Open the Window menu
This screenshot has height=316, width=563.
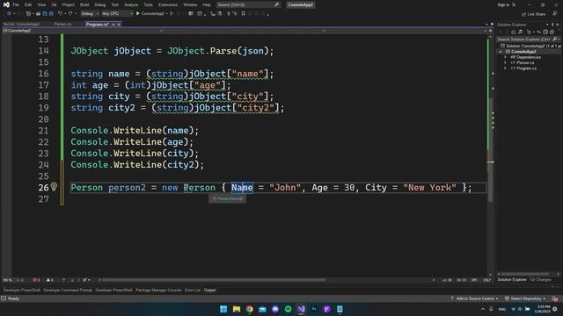click(190, 5)
